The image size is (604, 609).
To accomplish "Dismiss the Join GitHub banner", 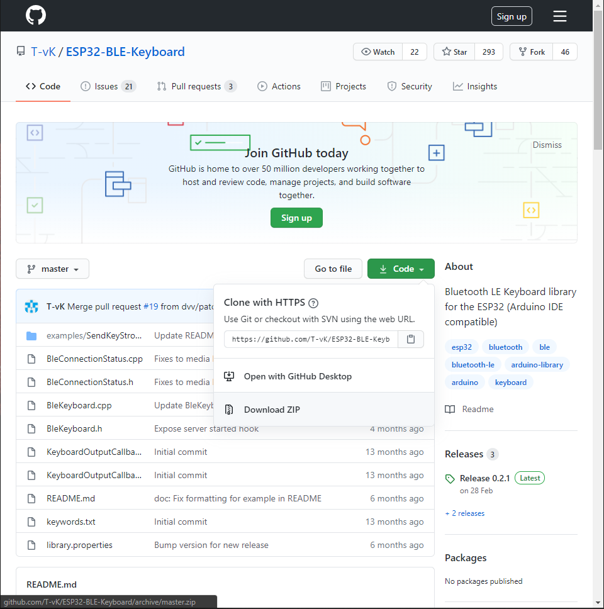I will click(547, 145).
